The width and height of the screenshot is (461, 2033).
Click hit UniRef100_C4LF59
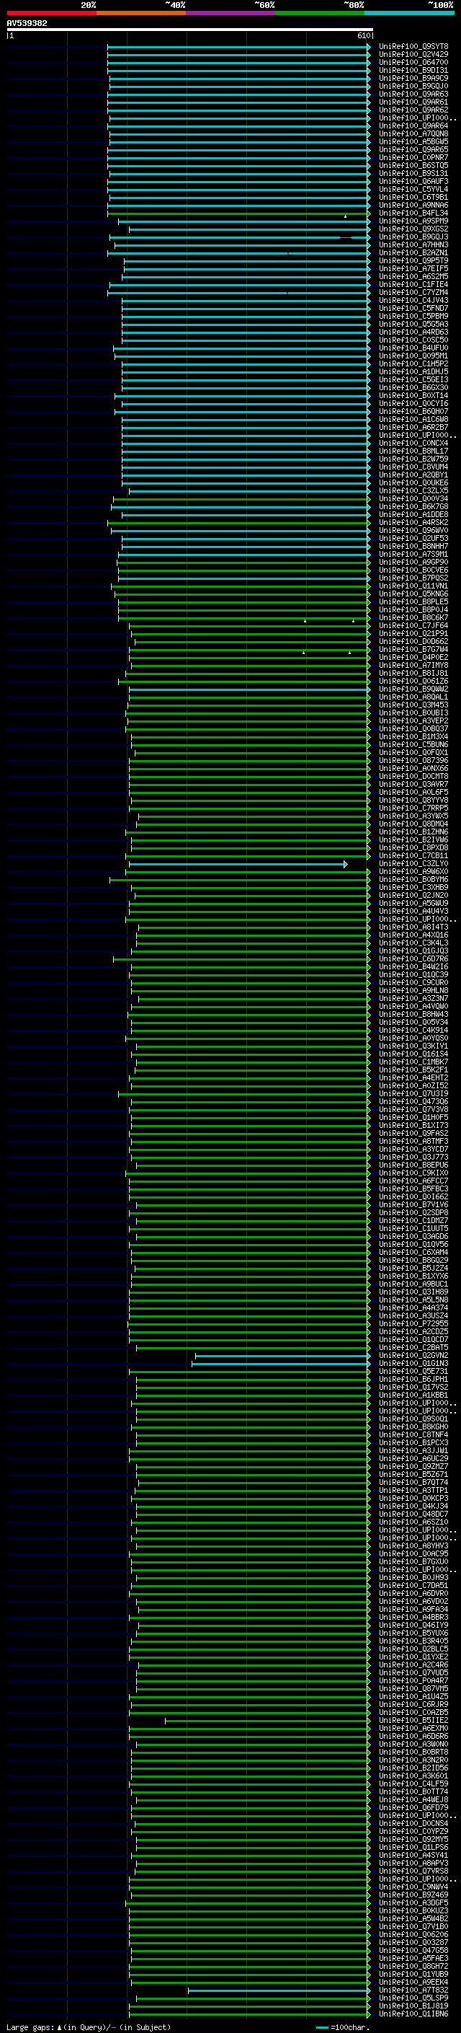413,1783
